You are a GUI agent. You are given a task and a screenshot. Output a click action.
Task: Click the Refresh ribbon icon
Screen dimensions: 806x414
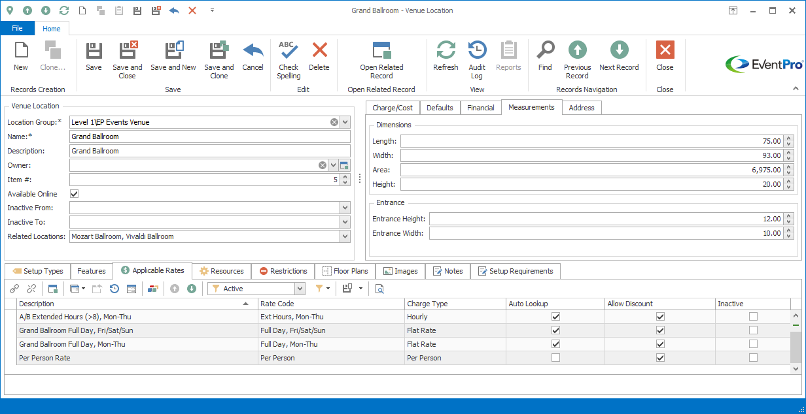446,51
